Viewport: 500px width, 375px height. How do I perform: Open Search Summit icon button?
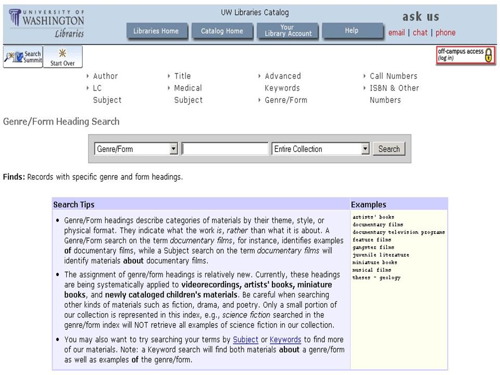coord(23,57)
